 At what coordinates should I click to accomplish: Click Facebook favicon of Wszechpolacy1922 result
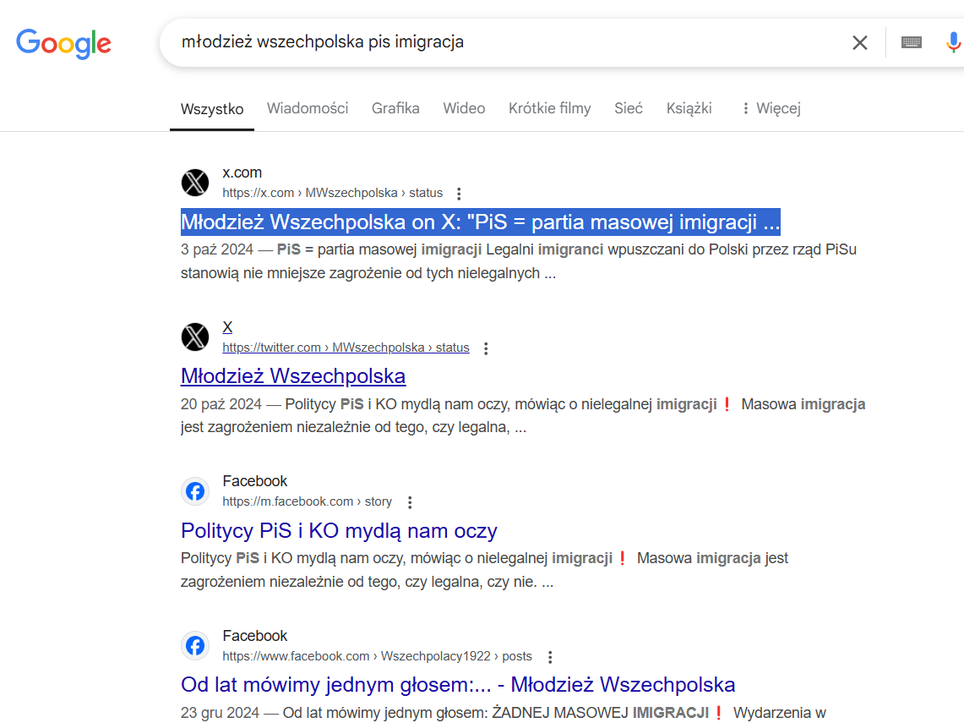[x=195, y=646]
